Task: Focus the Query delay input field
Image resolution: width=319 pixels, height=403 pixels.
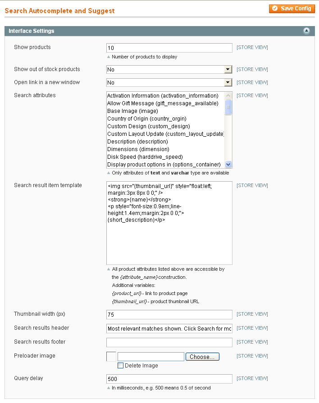Action: click(169, 379)
